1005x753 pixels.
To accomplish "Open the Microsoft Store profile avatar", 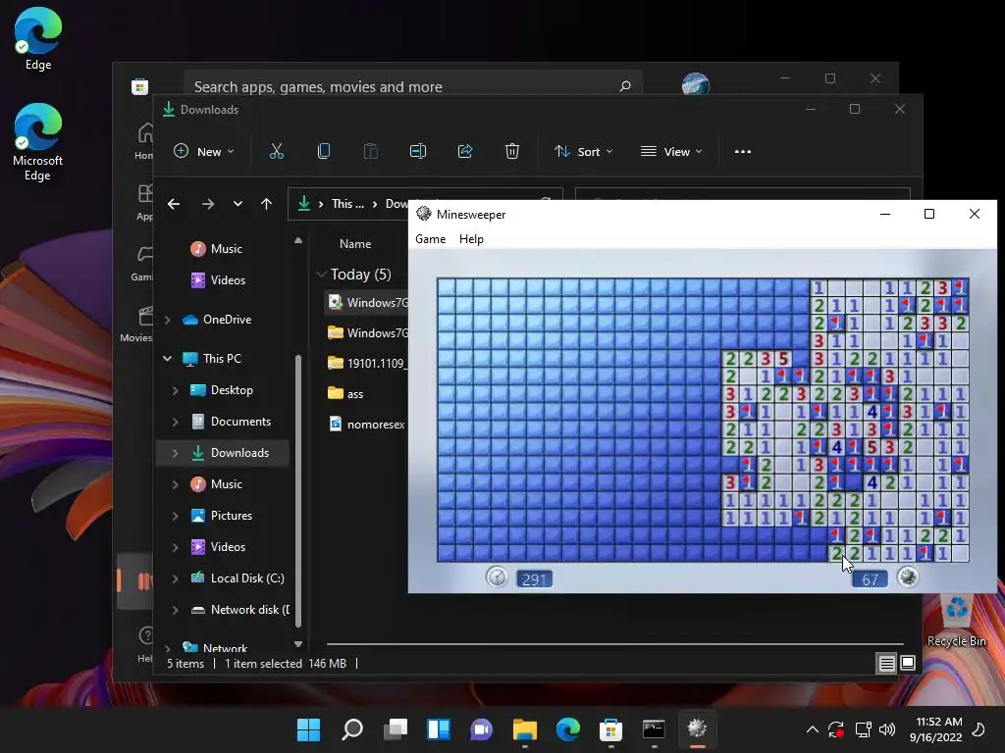I will (696, 84).
